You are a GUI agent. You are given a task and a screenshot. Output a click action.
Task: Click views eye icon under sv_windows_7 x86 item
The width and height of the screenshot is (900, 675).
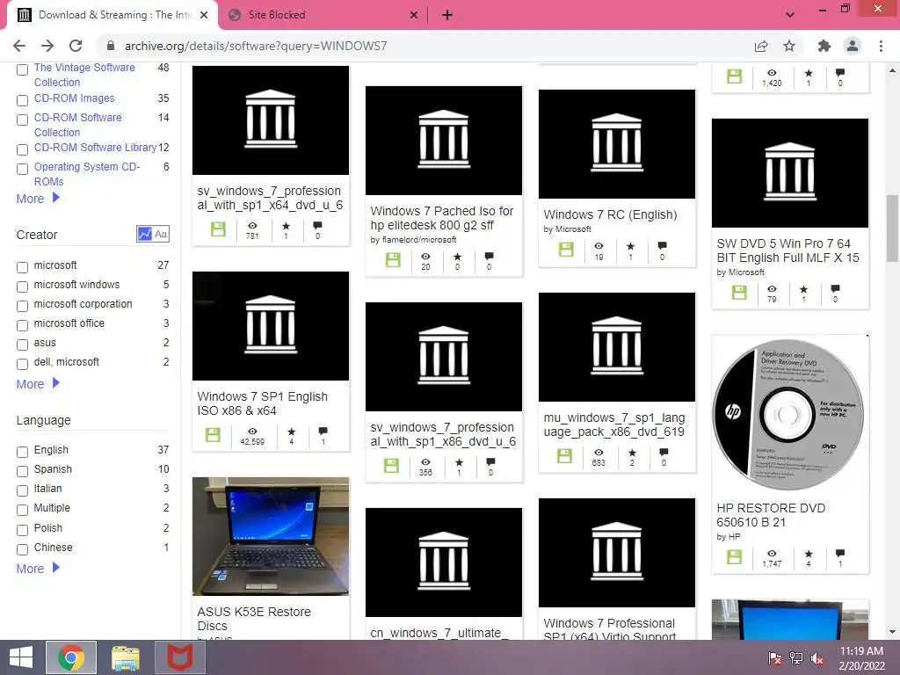click(425, 462)
